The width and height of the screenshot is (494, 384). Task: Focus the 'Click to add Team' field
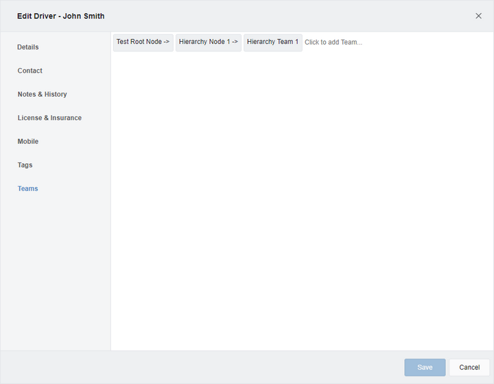(x=333, y=43)
